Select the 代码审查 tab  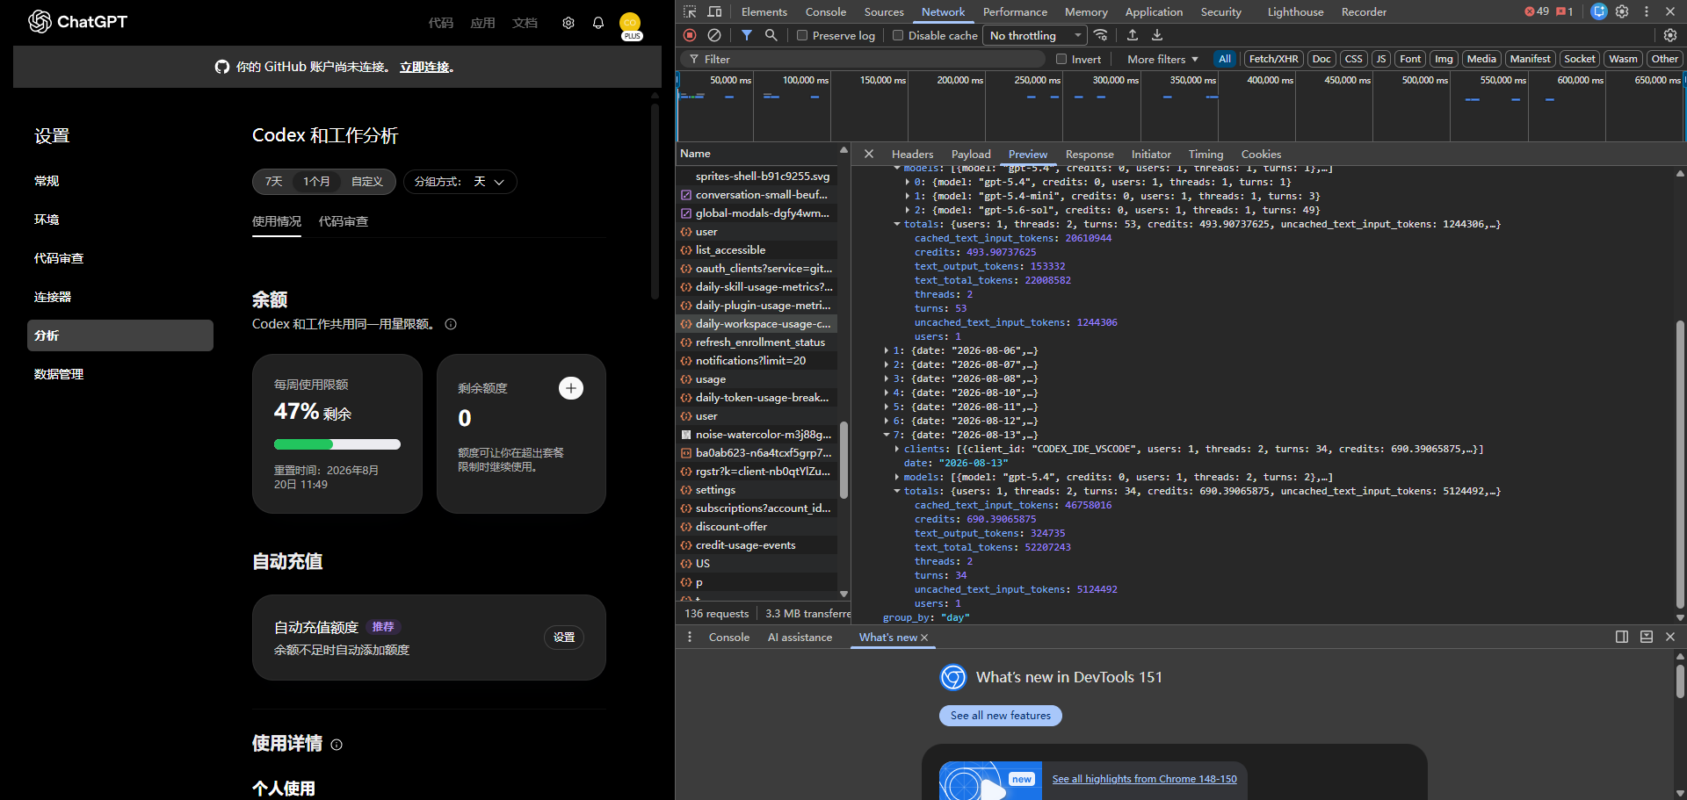pos(344,221)
